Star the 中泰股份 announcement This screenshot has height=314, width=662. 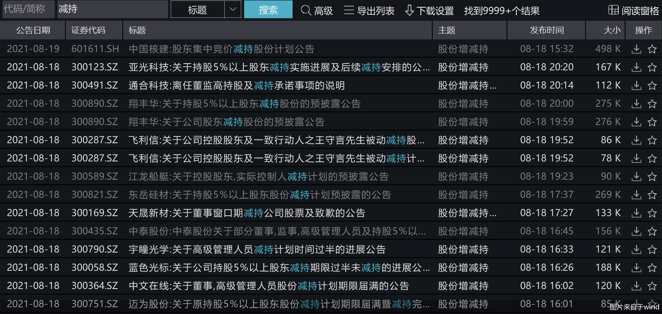[652, 231]
